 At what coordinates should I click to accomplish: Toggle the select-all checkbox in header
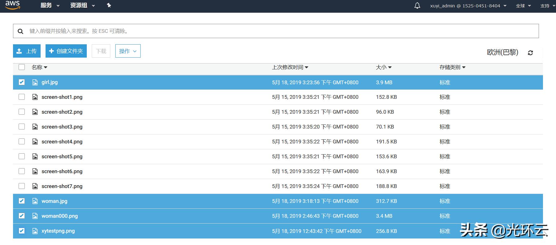22,67
